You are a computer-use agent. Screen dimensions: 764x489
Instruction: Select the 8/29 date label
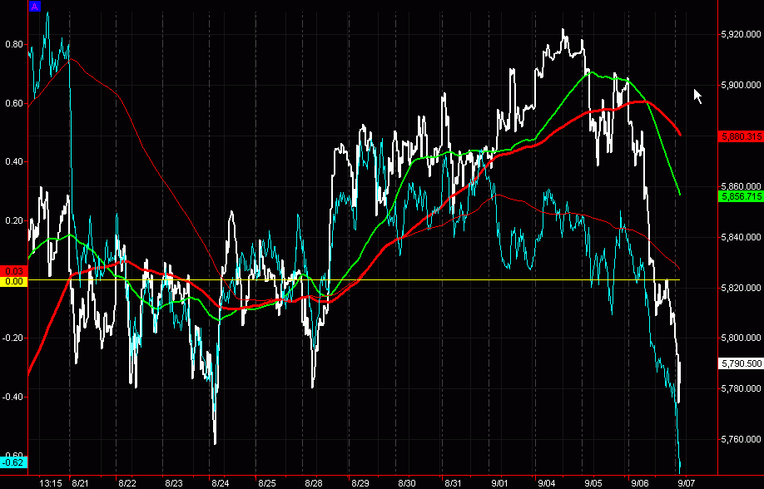coord(360,483)
